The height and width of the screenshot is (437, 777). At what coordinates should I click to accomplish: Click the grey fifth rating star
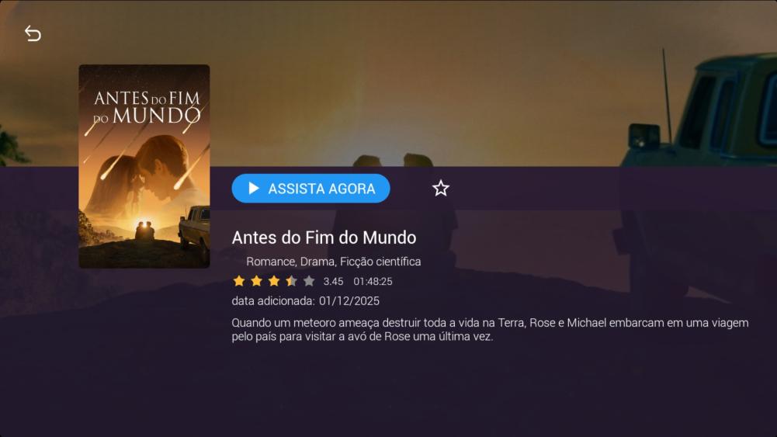point(309,282)
